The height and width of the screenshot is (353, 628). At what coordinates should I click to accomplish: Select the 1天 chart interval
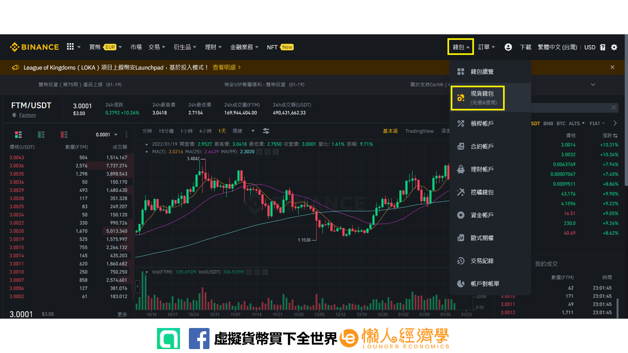(x=222, y=131)
